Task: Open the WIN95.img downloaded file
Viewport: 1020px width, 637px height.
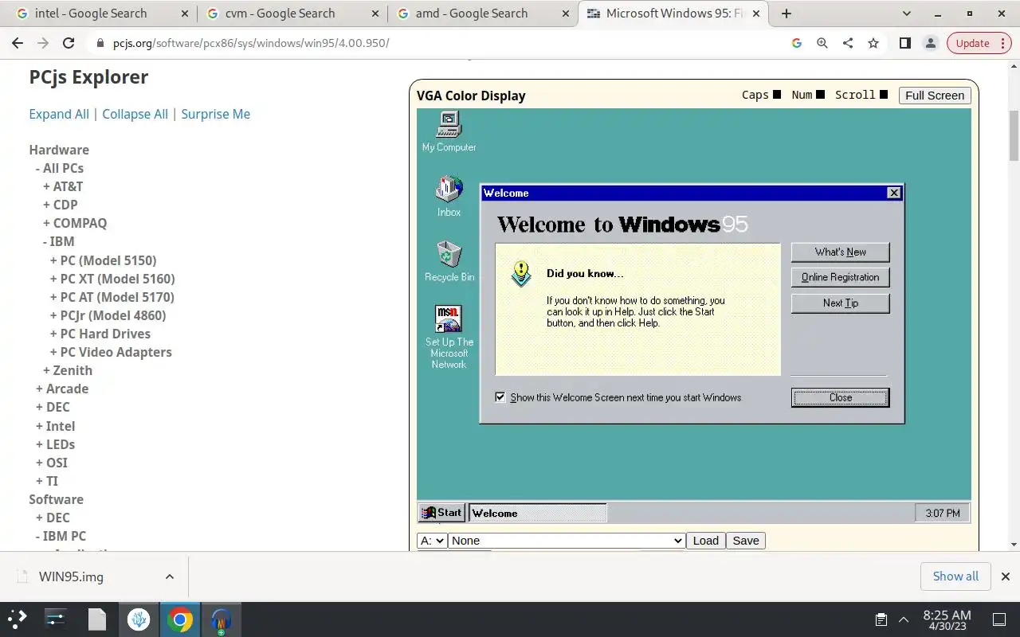Action: coord(71,576)
